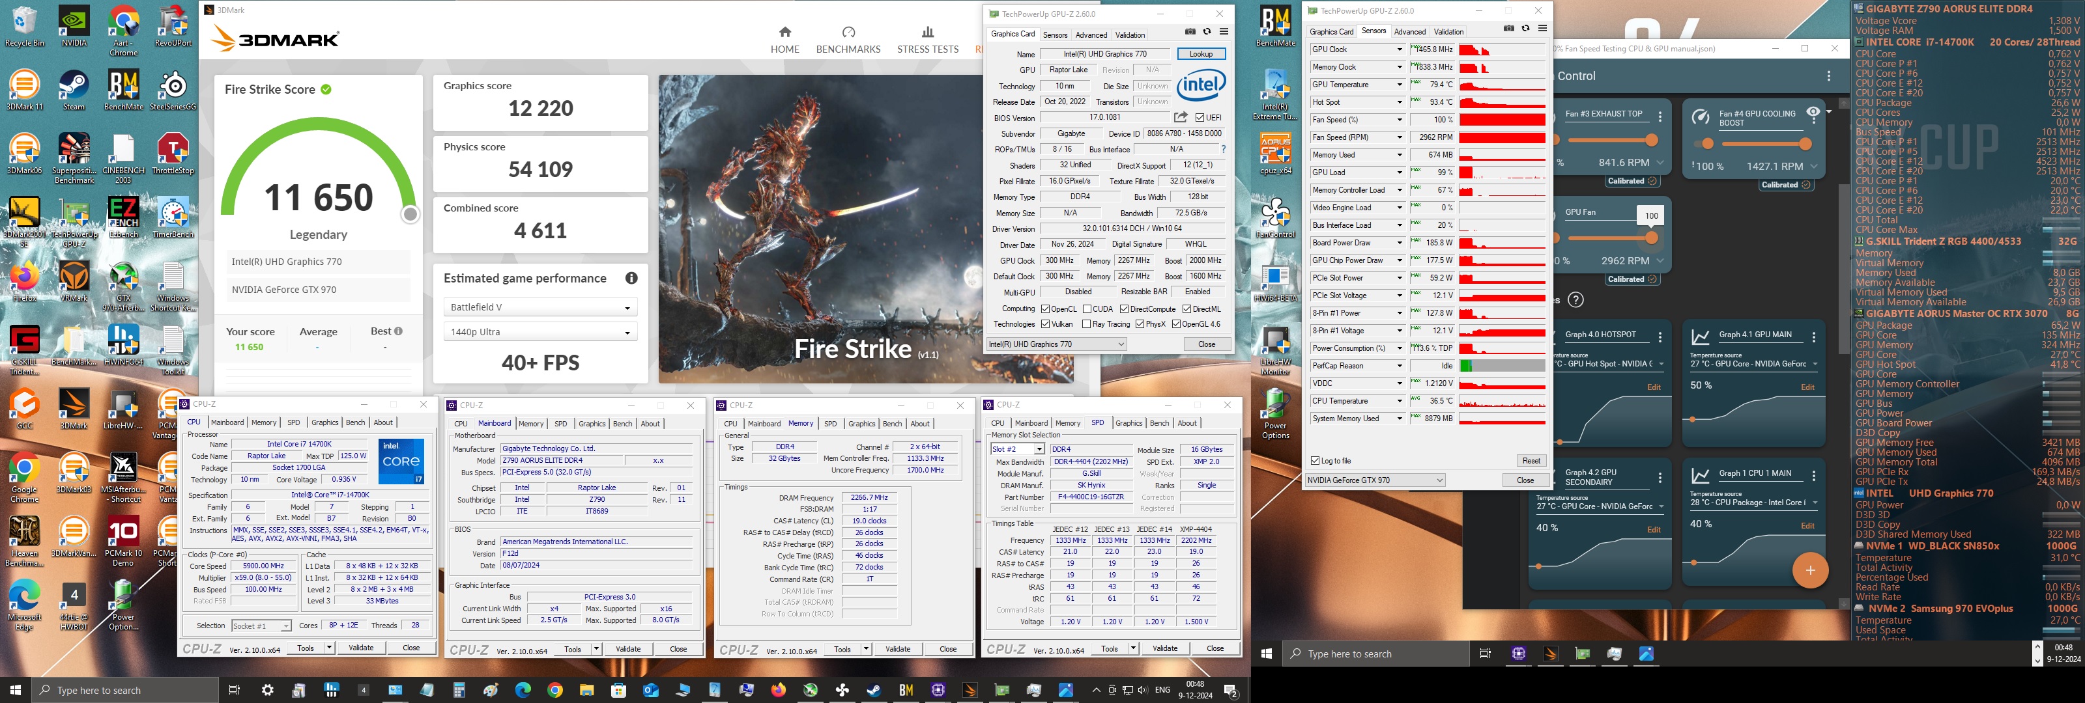The height and width of the screenshot is (703, 2085).
Task: Open options menu for Graph 1 CPU 1 MAIN
Action: (x=1814, y=476)
